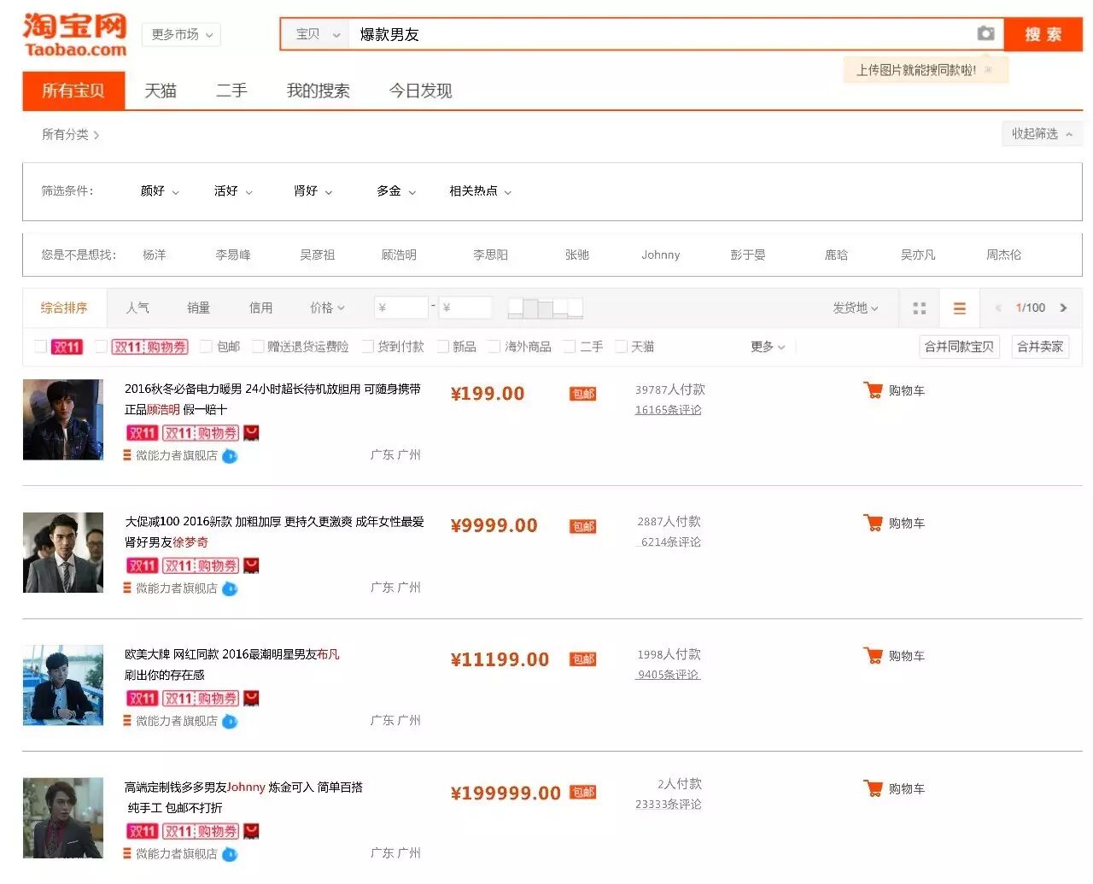Expand the 活好 filter dropdown

point(233,191)
